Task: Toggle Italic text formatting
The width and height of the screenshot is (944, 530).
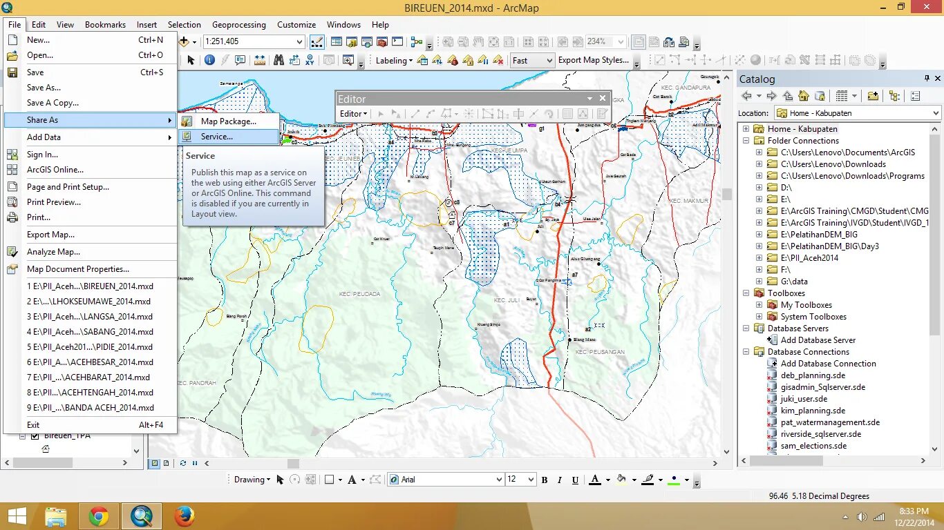Action: (560, 480)
